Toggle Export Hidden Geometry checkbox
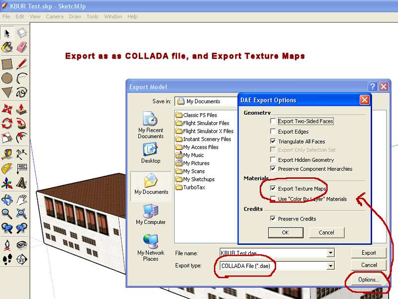Screen dimensions: 398x299 coord(273,159)
